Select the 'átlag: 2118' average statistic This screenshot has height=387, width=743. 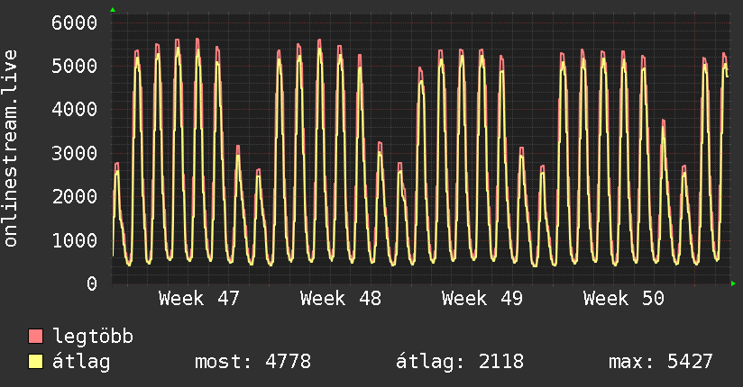(x=459, y=363)
